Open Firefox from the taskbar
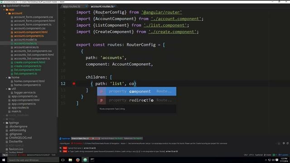290x163 pixels. coord(77,160)
